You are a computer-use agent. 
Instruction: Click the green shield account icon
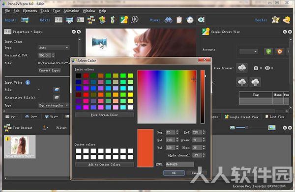[268, 51]
